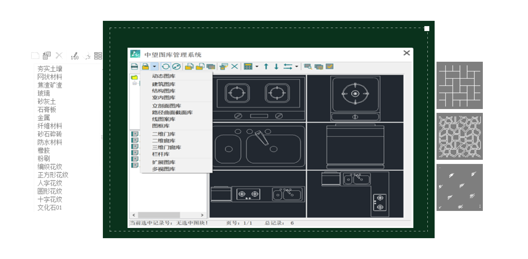Select 玻璃 in the material list
This screenshot has height=259, width=528.
pyautogui.click(x=44, y=93)
